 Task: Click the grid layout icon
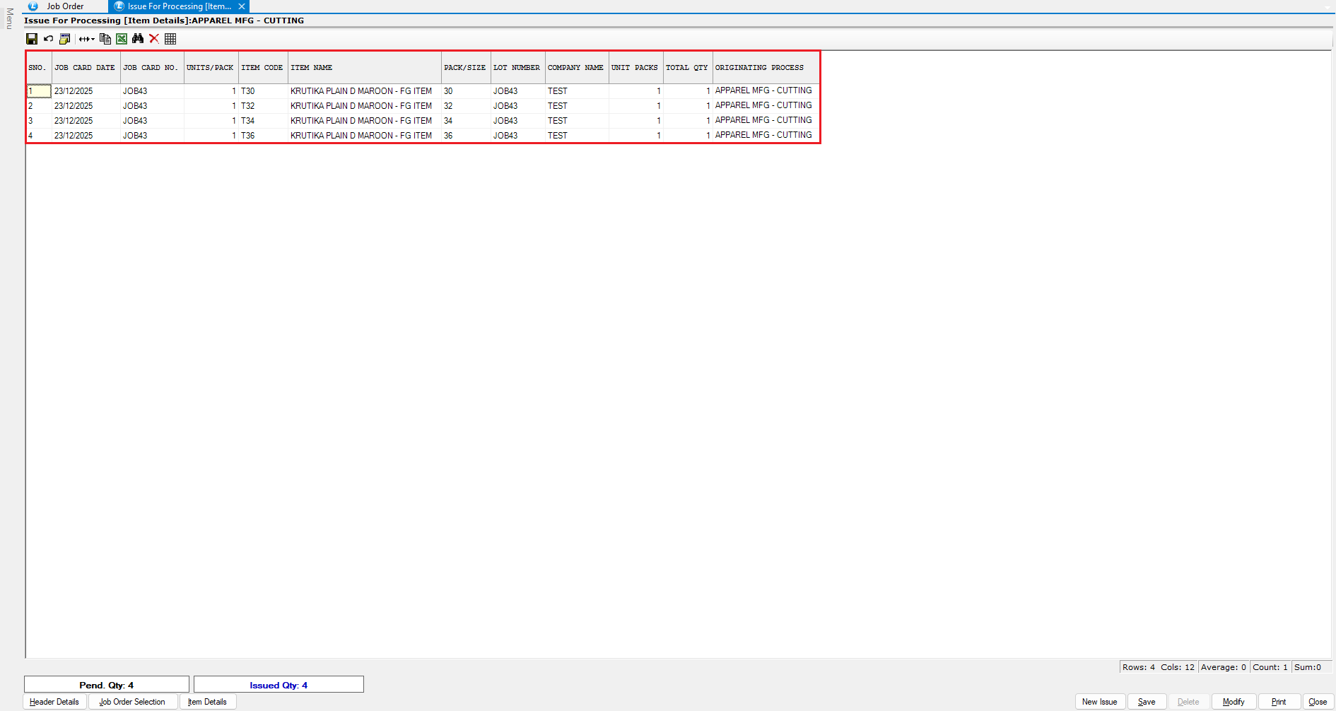point(170,39)
